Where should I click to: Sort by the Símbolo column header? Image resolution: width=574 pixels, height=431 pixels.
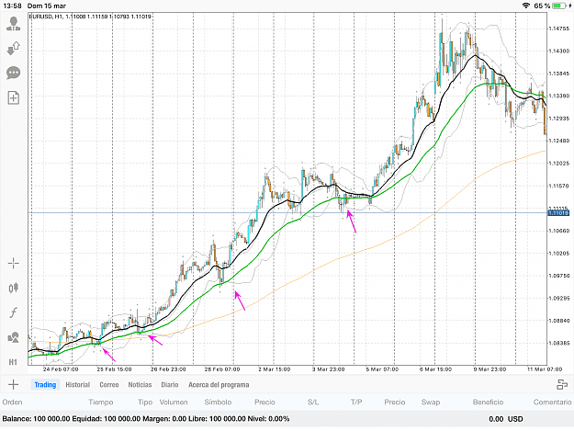(x=218, y=403)
